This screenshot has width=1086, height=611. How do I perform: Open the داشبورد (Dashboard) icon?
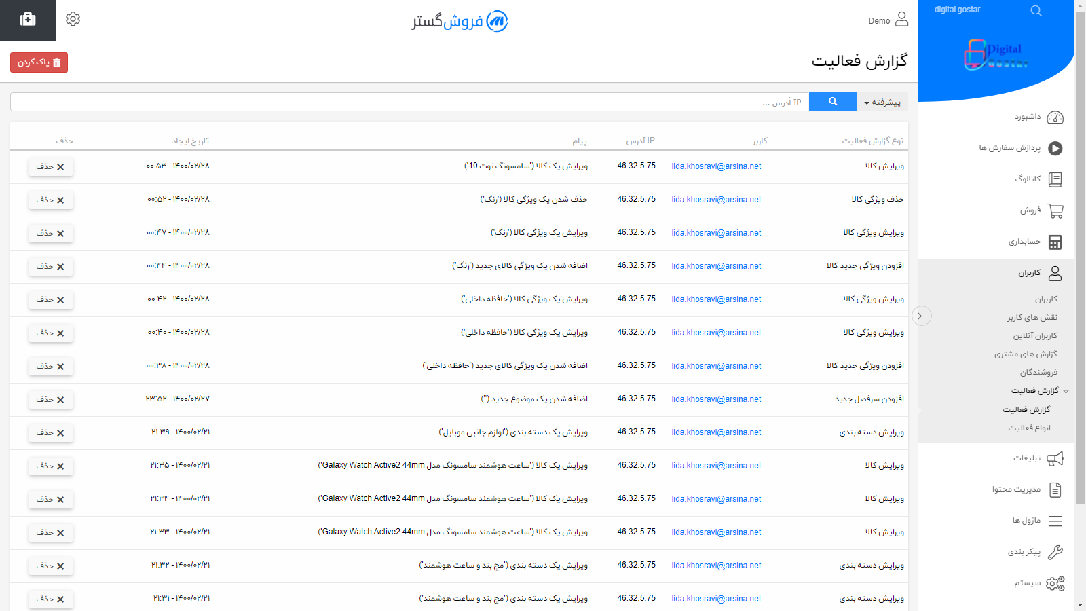coord(1055,117)
